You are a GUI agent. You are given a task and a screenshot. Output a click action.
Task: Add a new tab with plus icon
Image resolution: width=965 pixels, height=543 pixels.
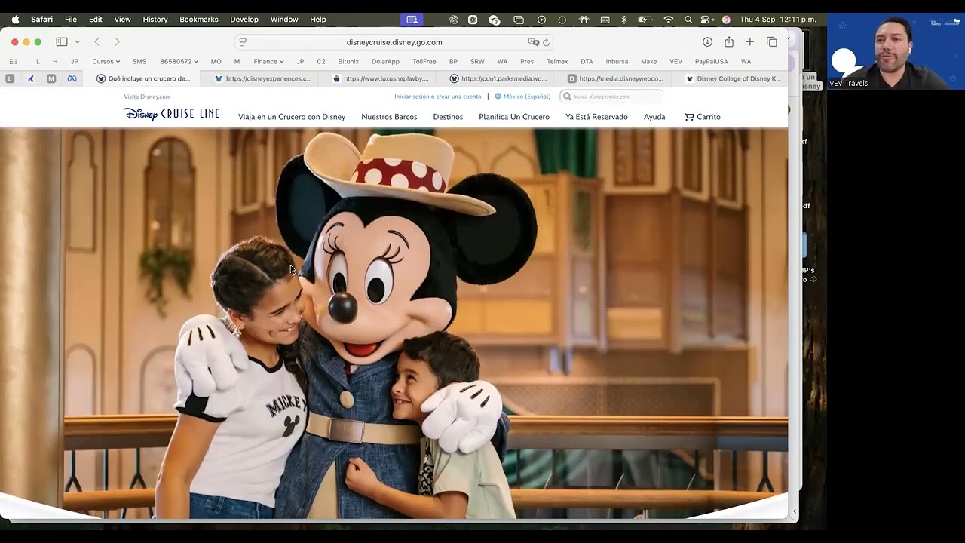(x=750, y=42)
